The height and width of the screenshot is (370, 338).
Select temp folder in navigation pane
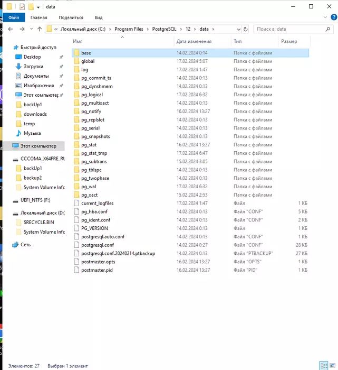point(29,124)
